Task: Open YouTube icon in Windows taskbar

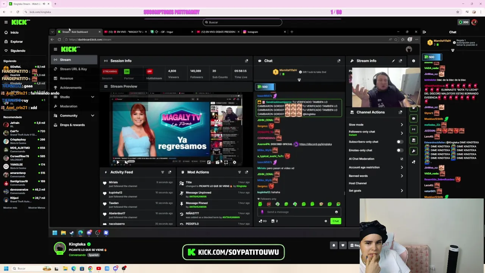Action: [x=99, y=268]
